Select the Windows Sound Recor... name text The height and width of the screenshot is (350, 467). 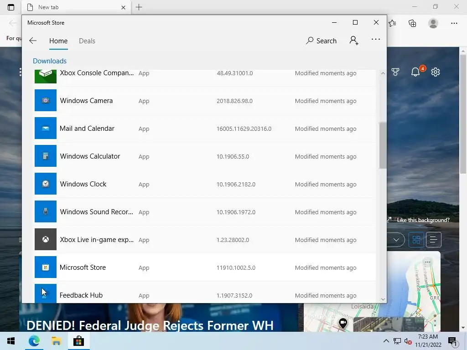tap(97, 211)
